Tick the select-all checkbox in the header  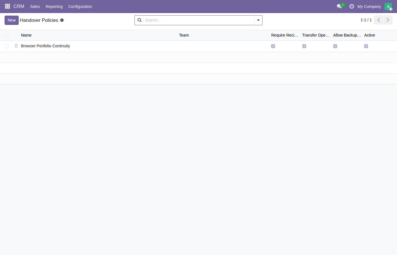[7, 35]
